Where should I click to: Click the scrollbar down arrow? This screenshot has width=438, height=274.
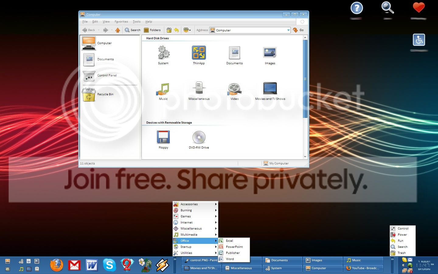[x=305, y=156]
